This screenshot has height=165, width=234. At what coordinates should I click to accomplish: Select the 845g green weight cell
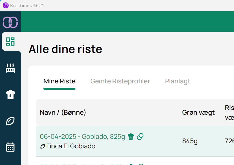[190, 141]
